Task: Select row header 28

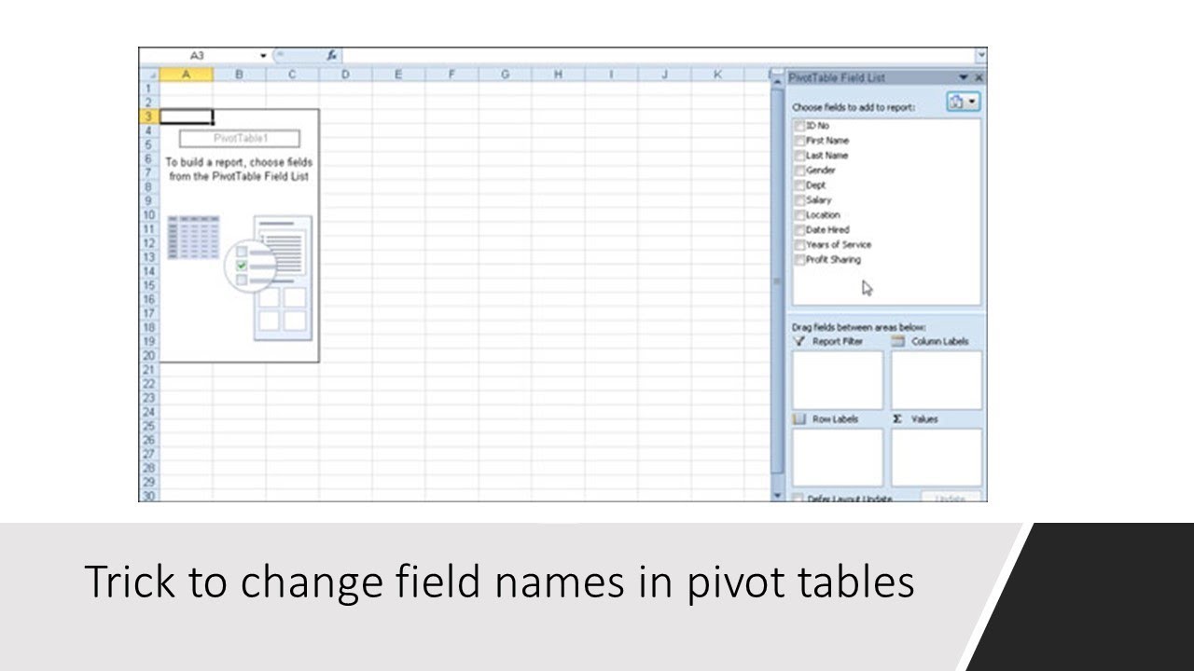Action: coord(149,469)
